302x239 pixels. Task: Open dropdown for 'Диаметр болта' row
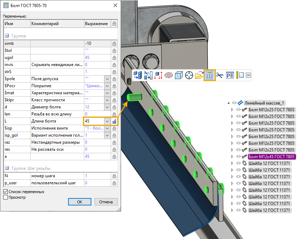[x=107, y=107]
